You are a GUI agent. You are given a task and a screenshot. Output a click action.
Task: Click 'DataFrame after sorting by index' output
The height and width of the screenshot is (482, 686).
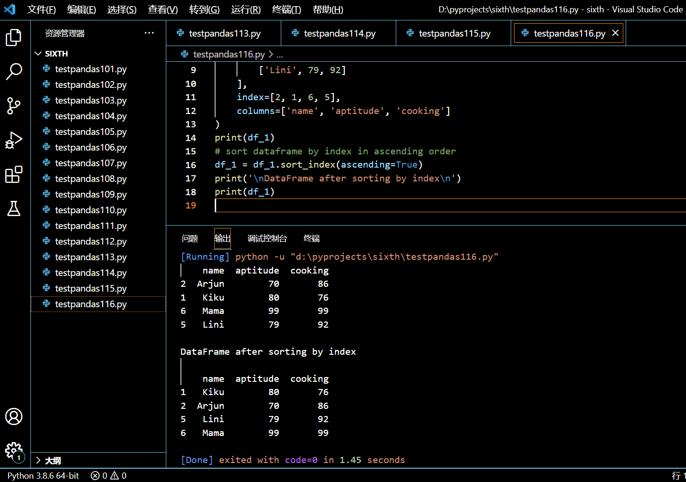click(x=268, y=352)
